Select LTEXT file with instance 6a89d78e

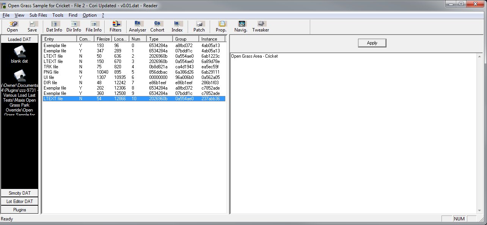[x=134, y=61]
